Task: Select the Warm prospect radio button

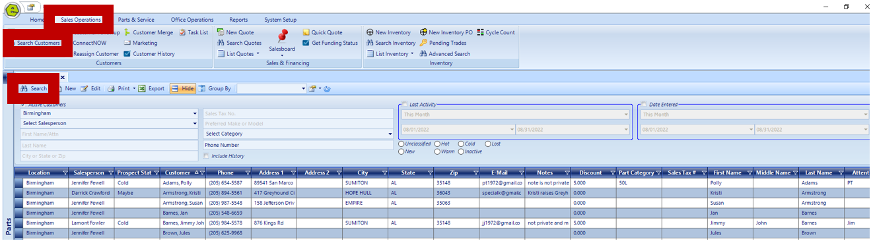Action: [x=437, y=151]
